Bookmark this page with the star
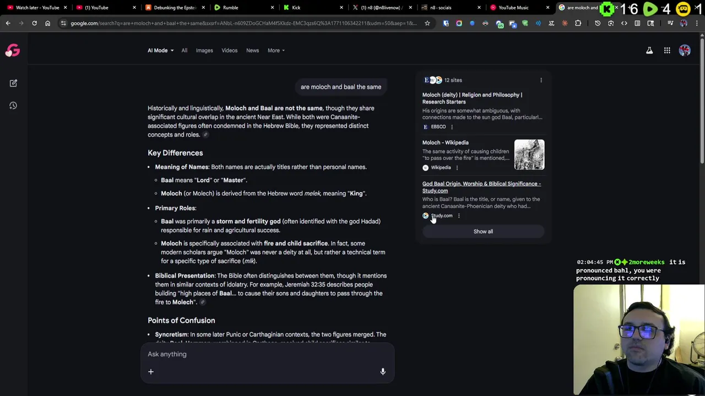This screenshot has height=396, width=705. pyautogui.click(x=427, y=23)
